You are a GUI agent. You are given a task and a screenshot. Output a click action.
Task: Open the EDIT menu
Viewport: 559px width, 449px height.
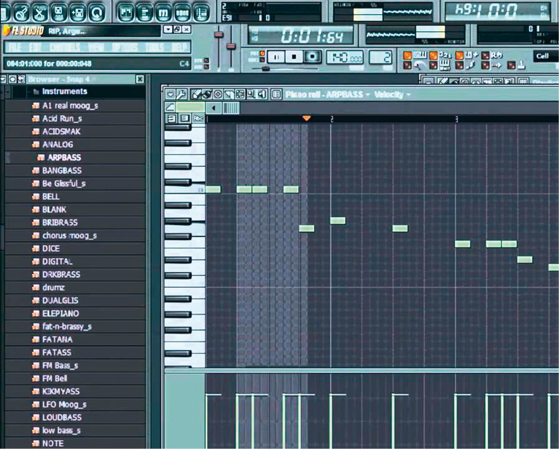click(x=35, y=48)
